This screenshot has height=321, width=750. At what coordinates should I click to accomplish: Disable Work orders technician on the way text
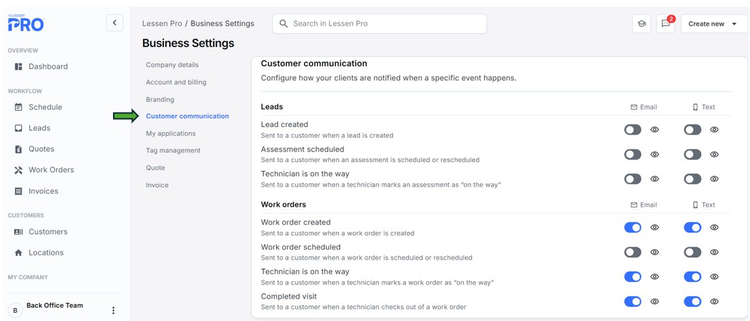[692, 276]
